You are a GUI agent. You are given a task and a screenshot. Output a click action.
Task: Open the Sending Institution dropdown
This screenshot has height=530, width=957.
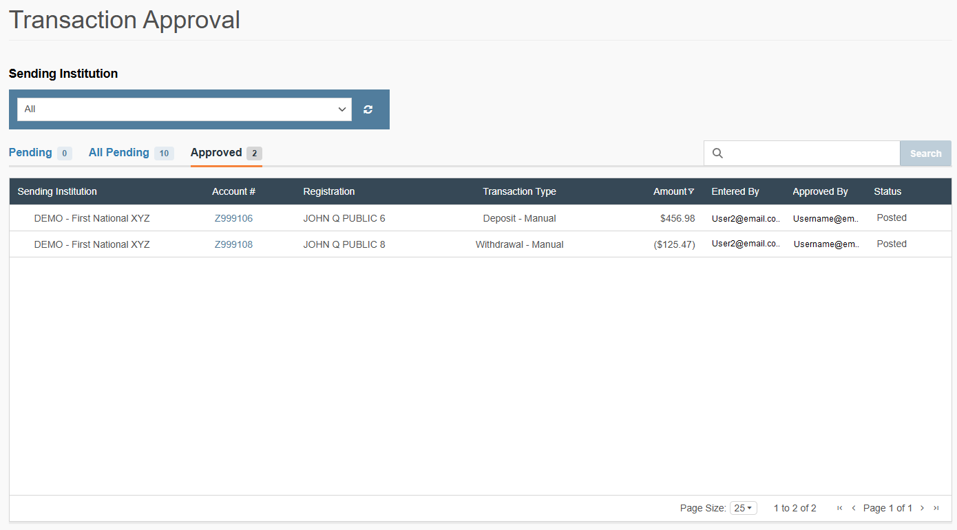click(185, 109)
